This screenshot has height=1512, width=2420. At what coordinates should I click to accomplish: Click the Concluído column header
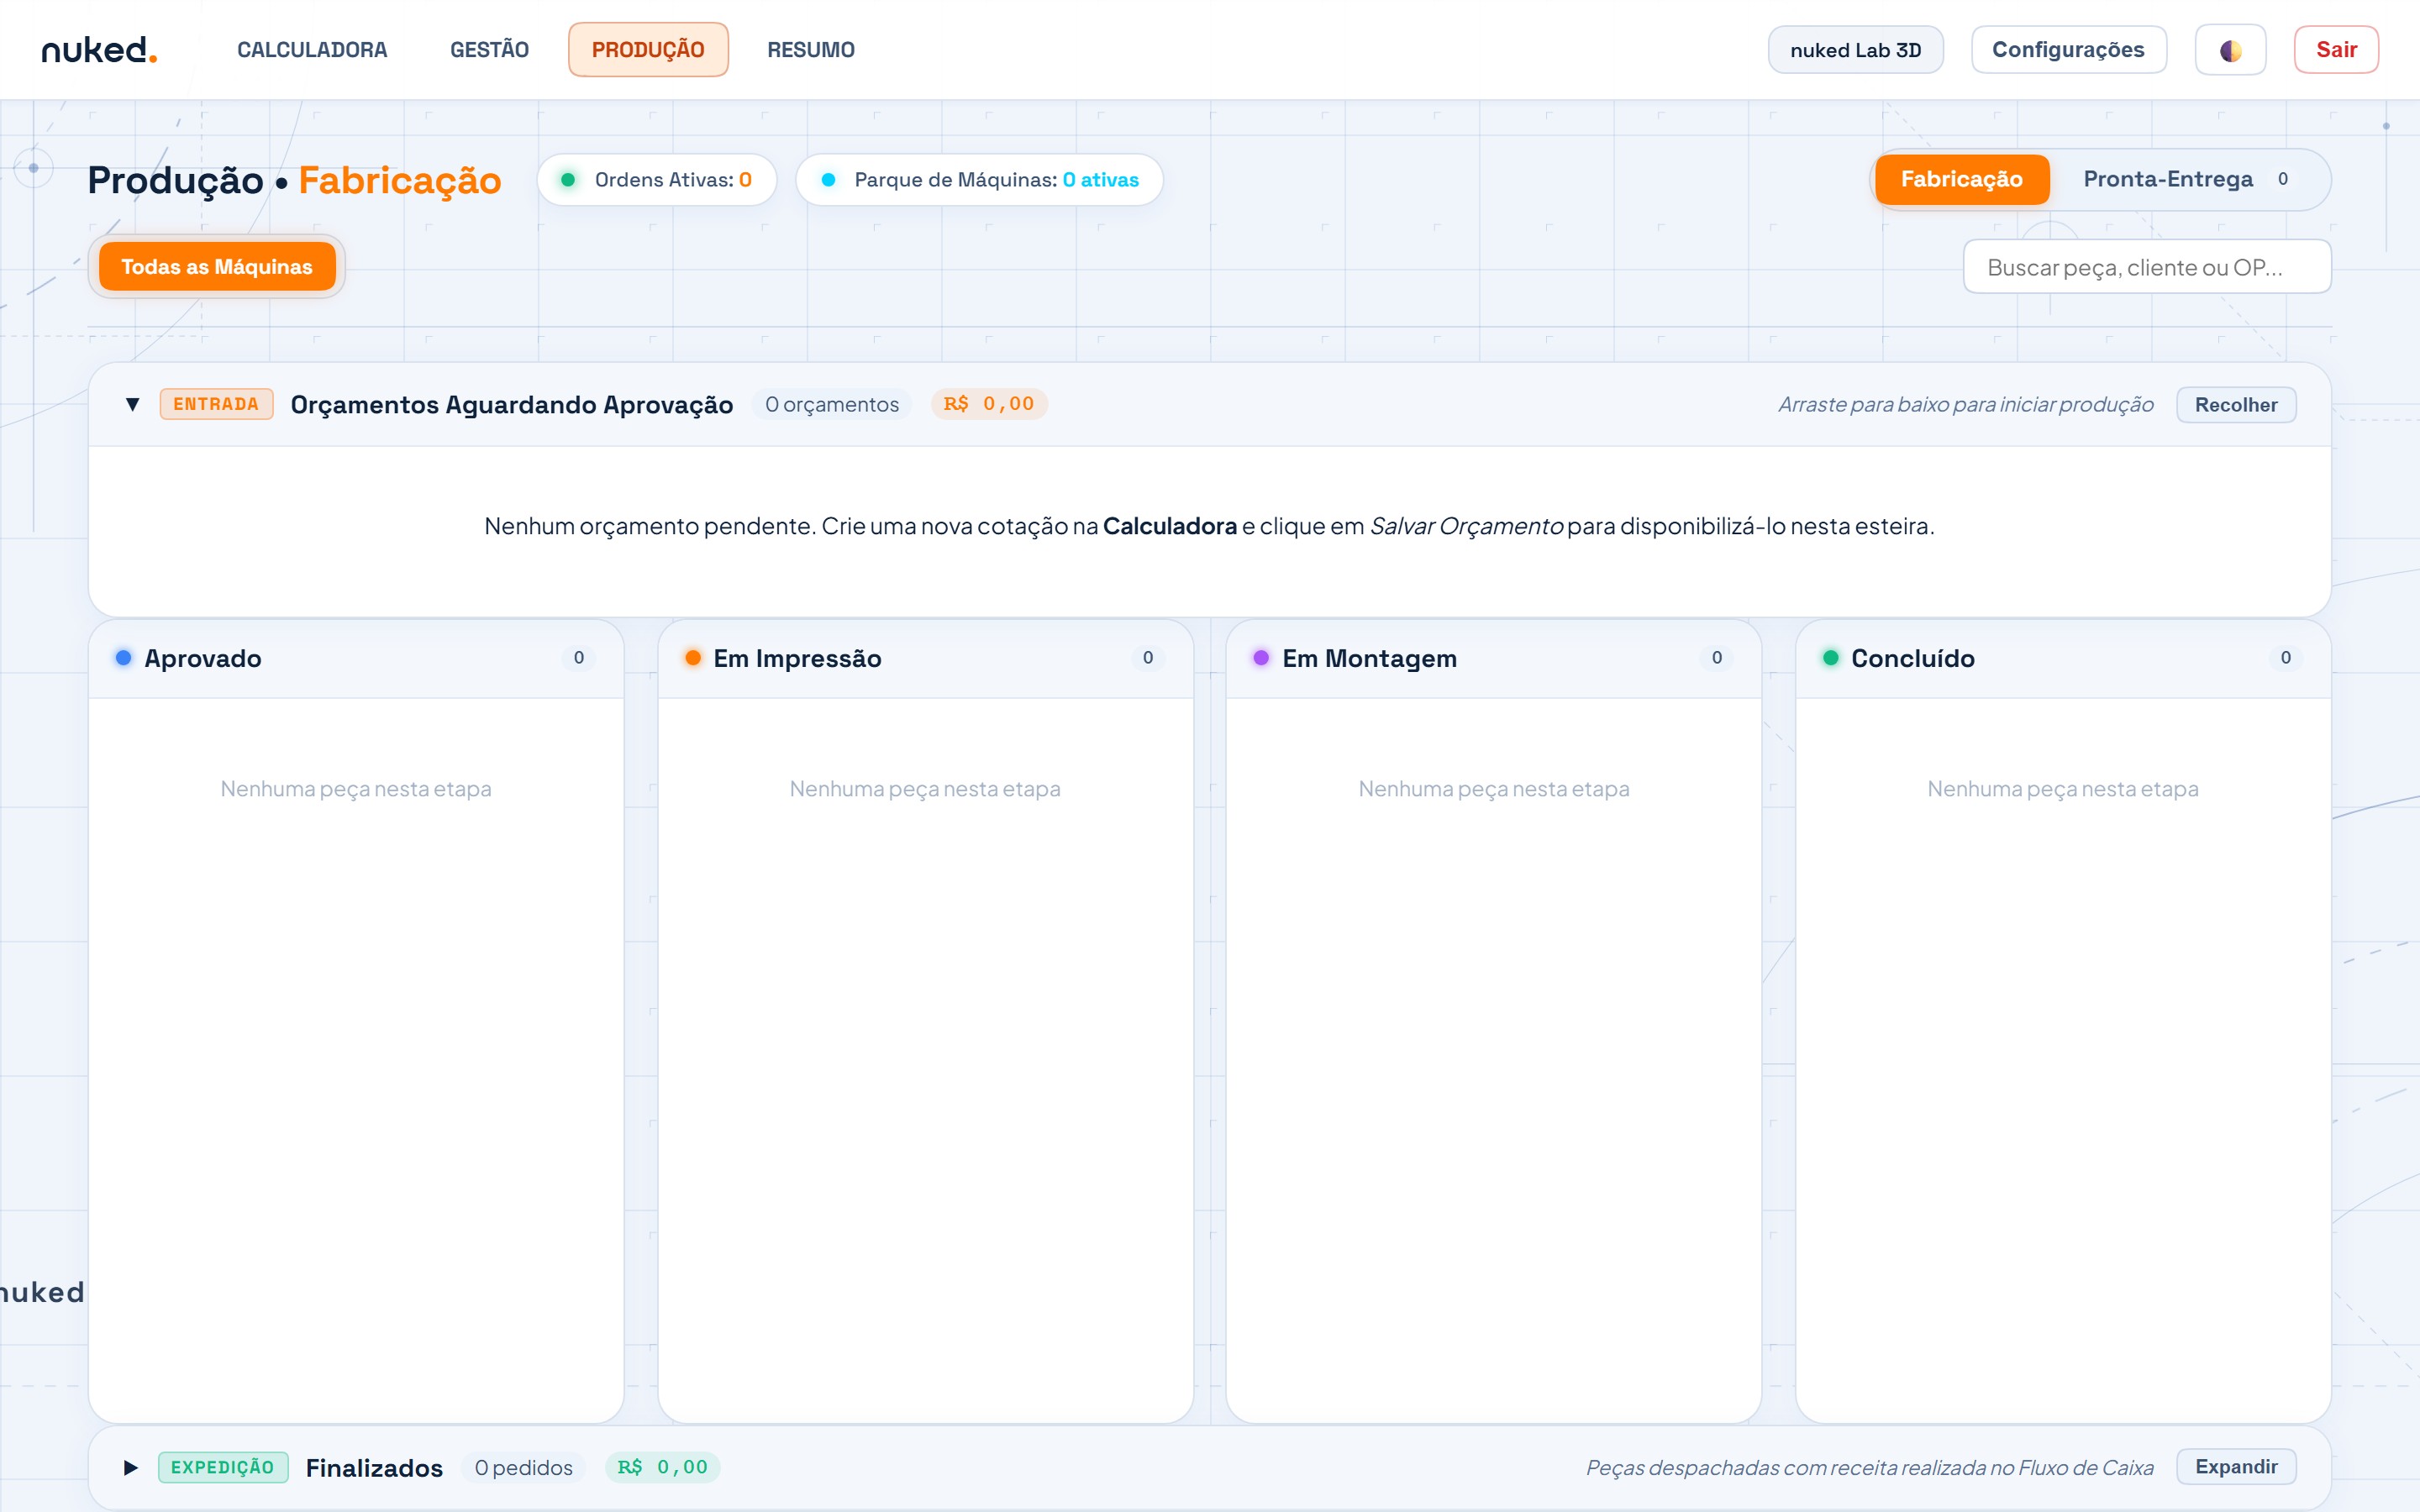point(2063,658)
